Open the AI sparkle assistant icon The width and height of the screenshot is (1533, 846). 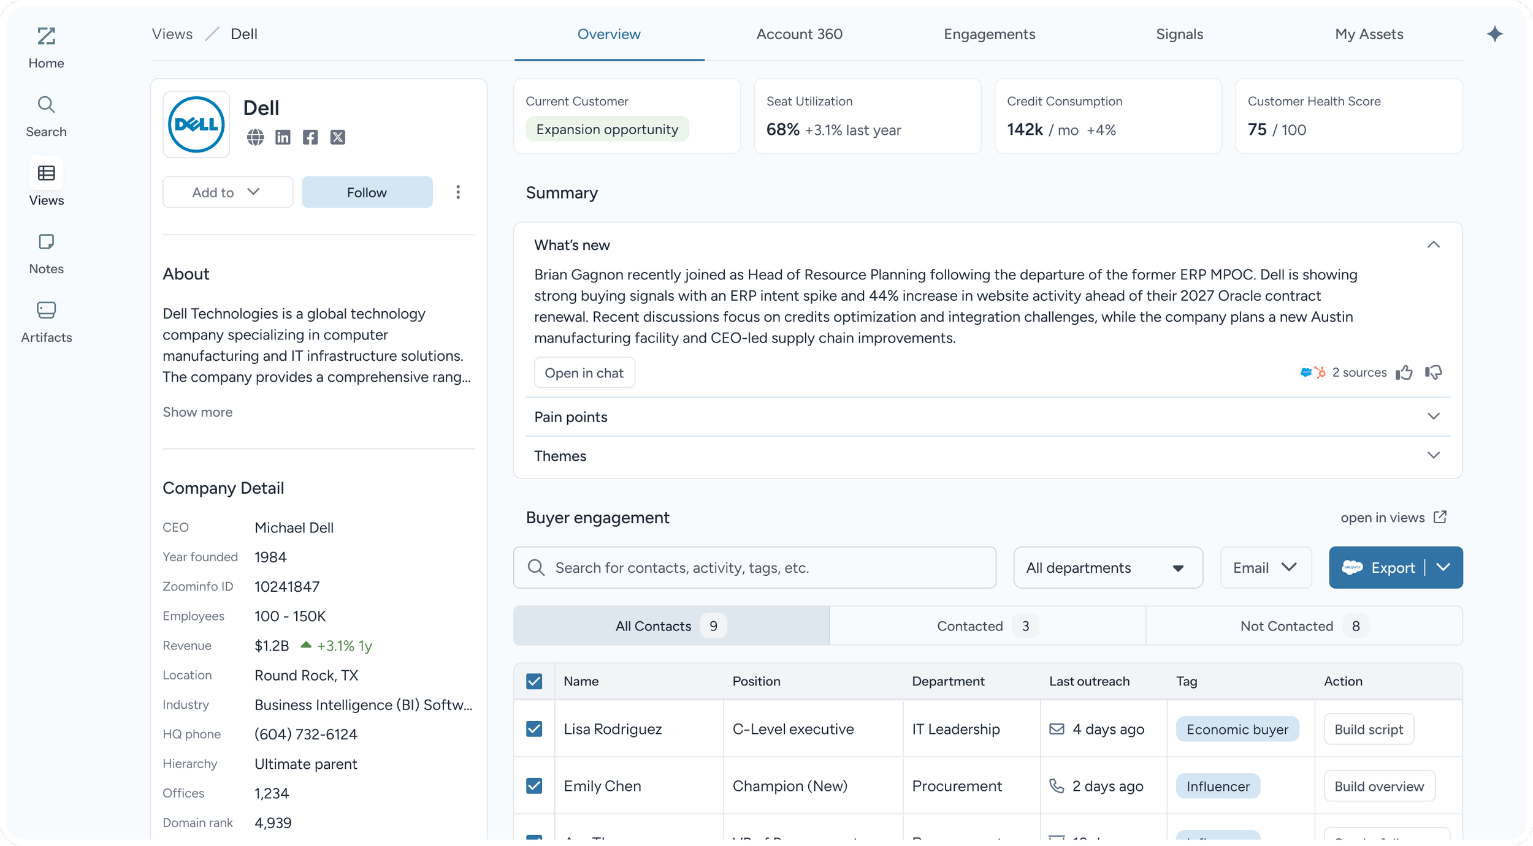coord(1495,34)
